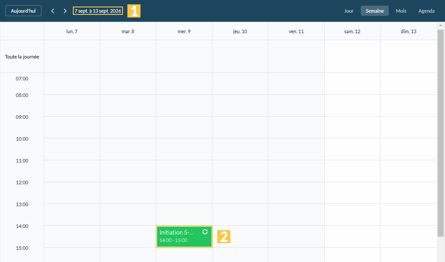Click the 12:00 time label
Screen dimensions: 445x262
22,183
